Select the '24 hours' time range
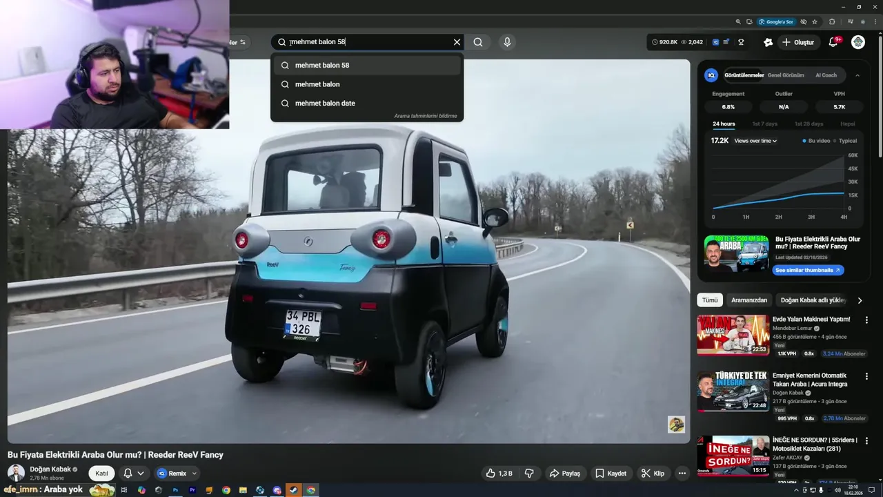The height and width of the screenshot is (497, 883). (724, 124)
